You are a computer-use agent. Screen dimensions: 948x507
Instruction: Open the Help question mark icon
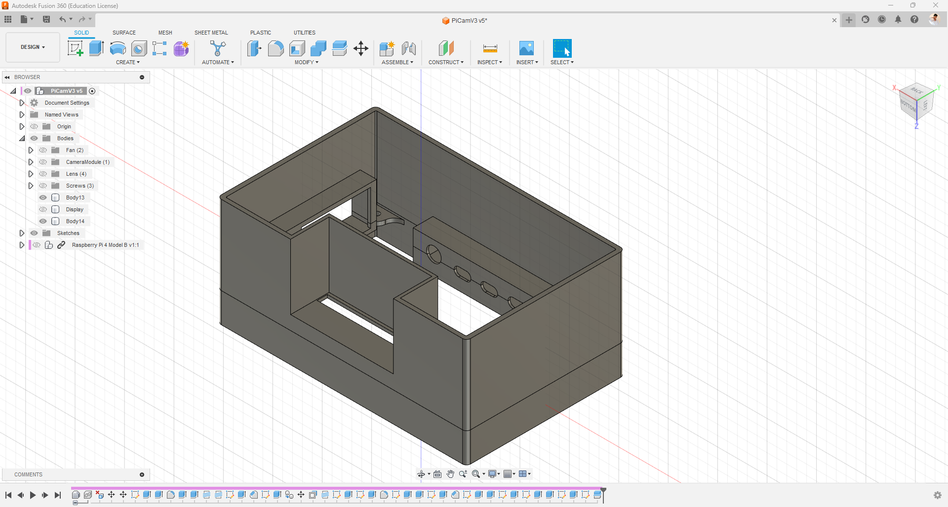tap(914, 20)
